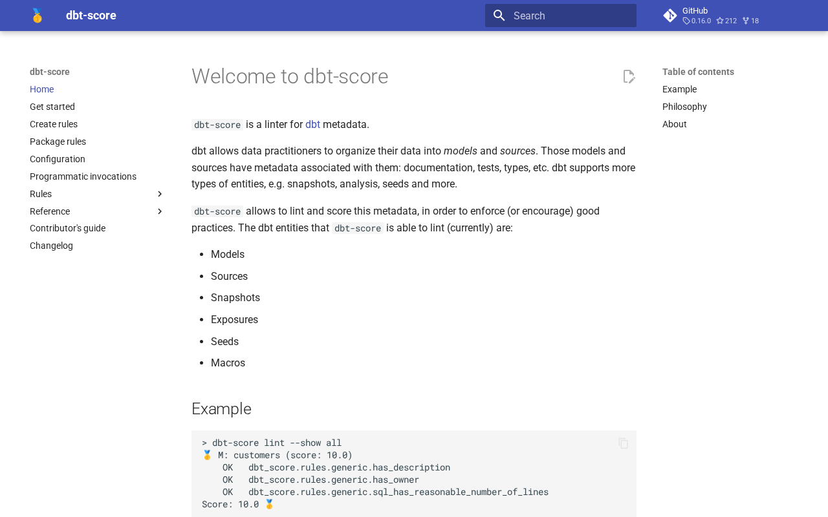Open the Create rules page
828x517 pixels.
click(54, 124)
